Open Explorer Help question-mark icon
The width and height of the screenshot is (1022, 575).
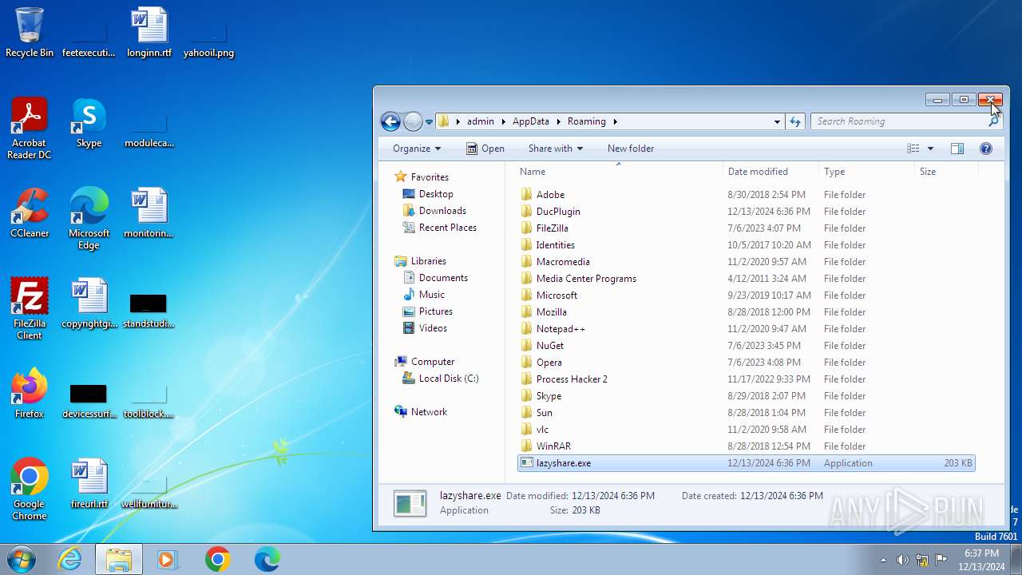(x=986, y=149)
